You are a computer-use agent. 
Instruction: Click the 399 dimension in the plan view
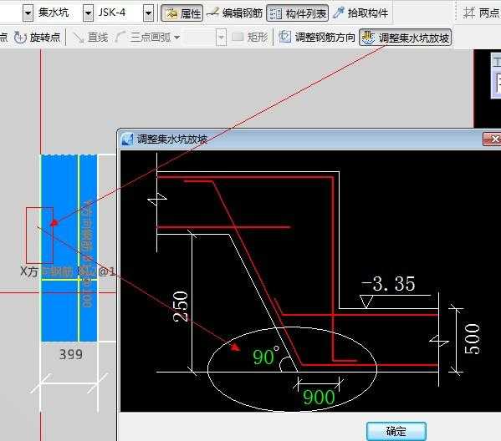click(x=71, y=354)
